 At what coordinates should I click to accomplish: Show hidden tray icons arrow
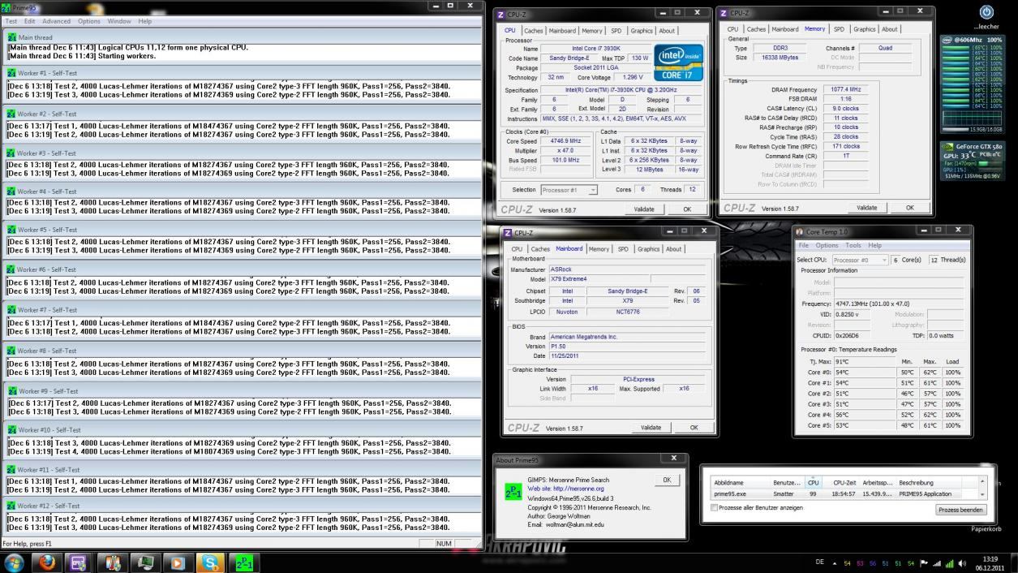tap(834, 562)
